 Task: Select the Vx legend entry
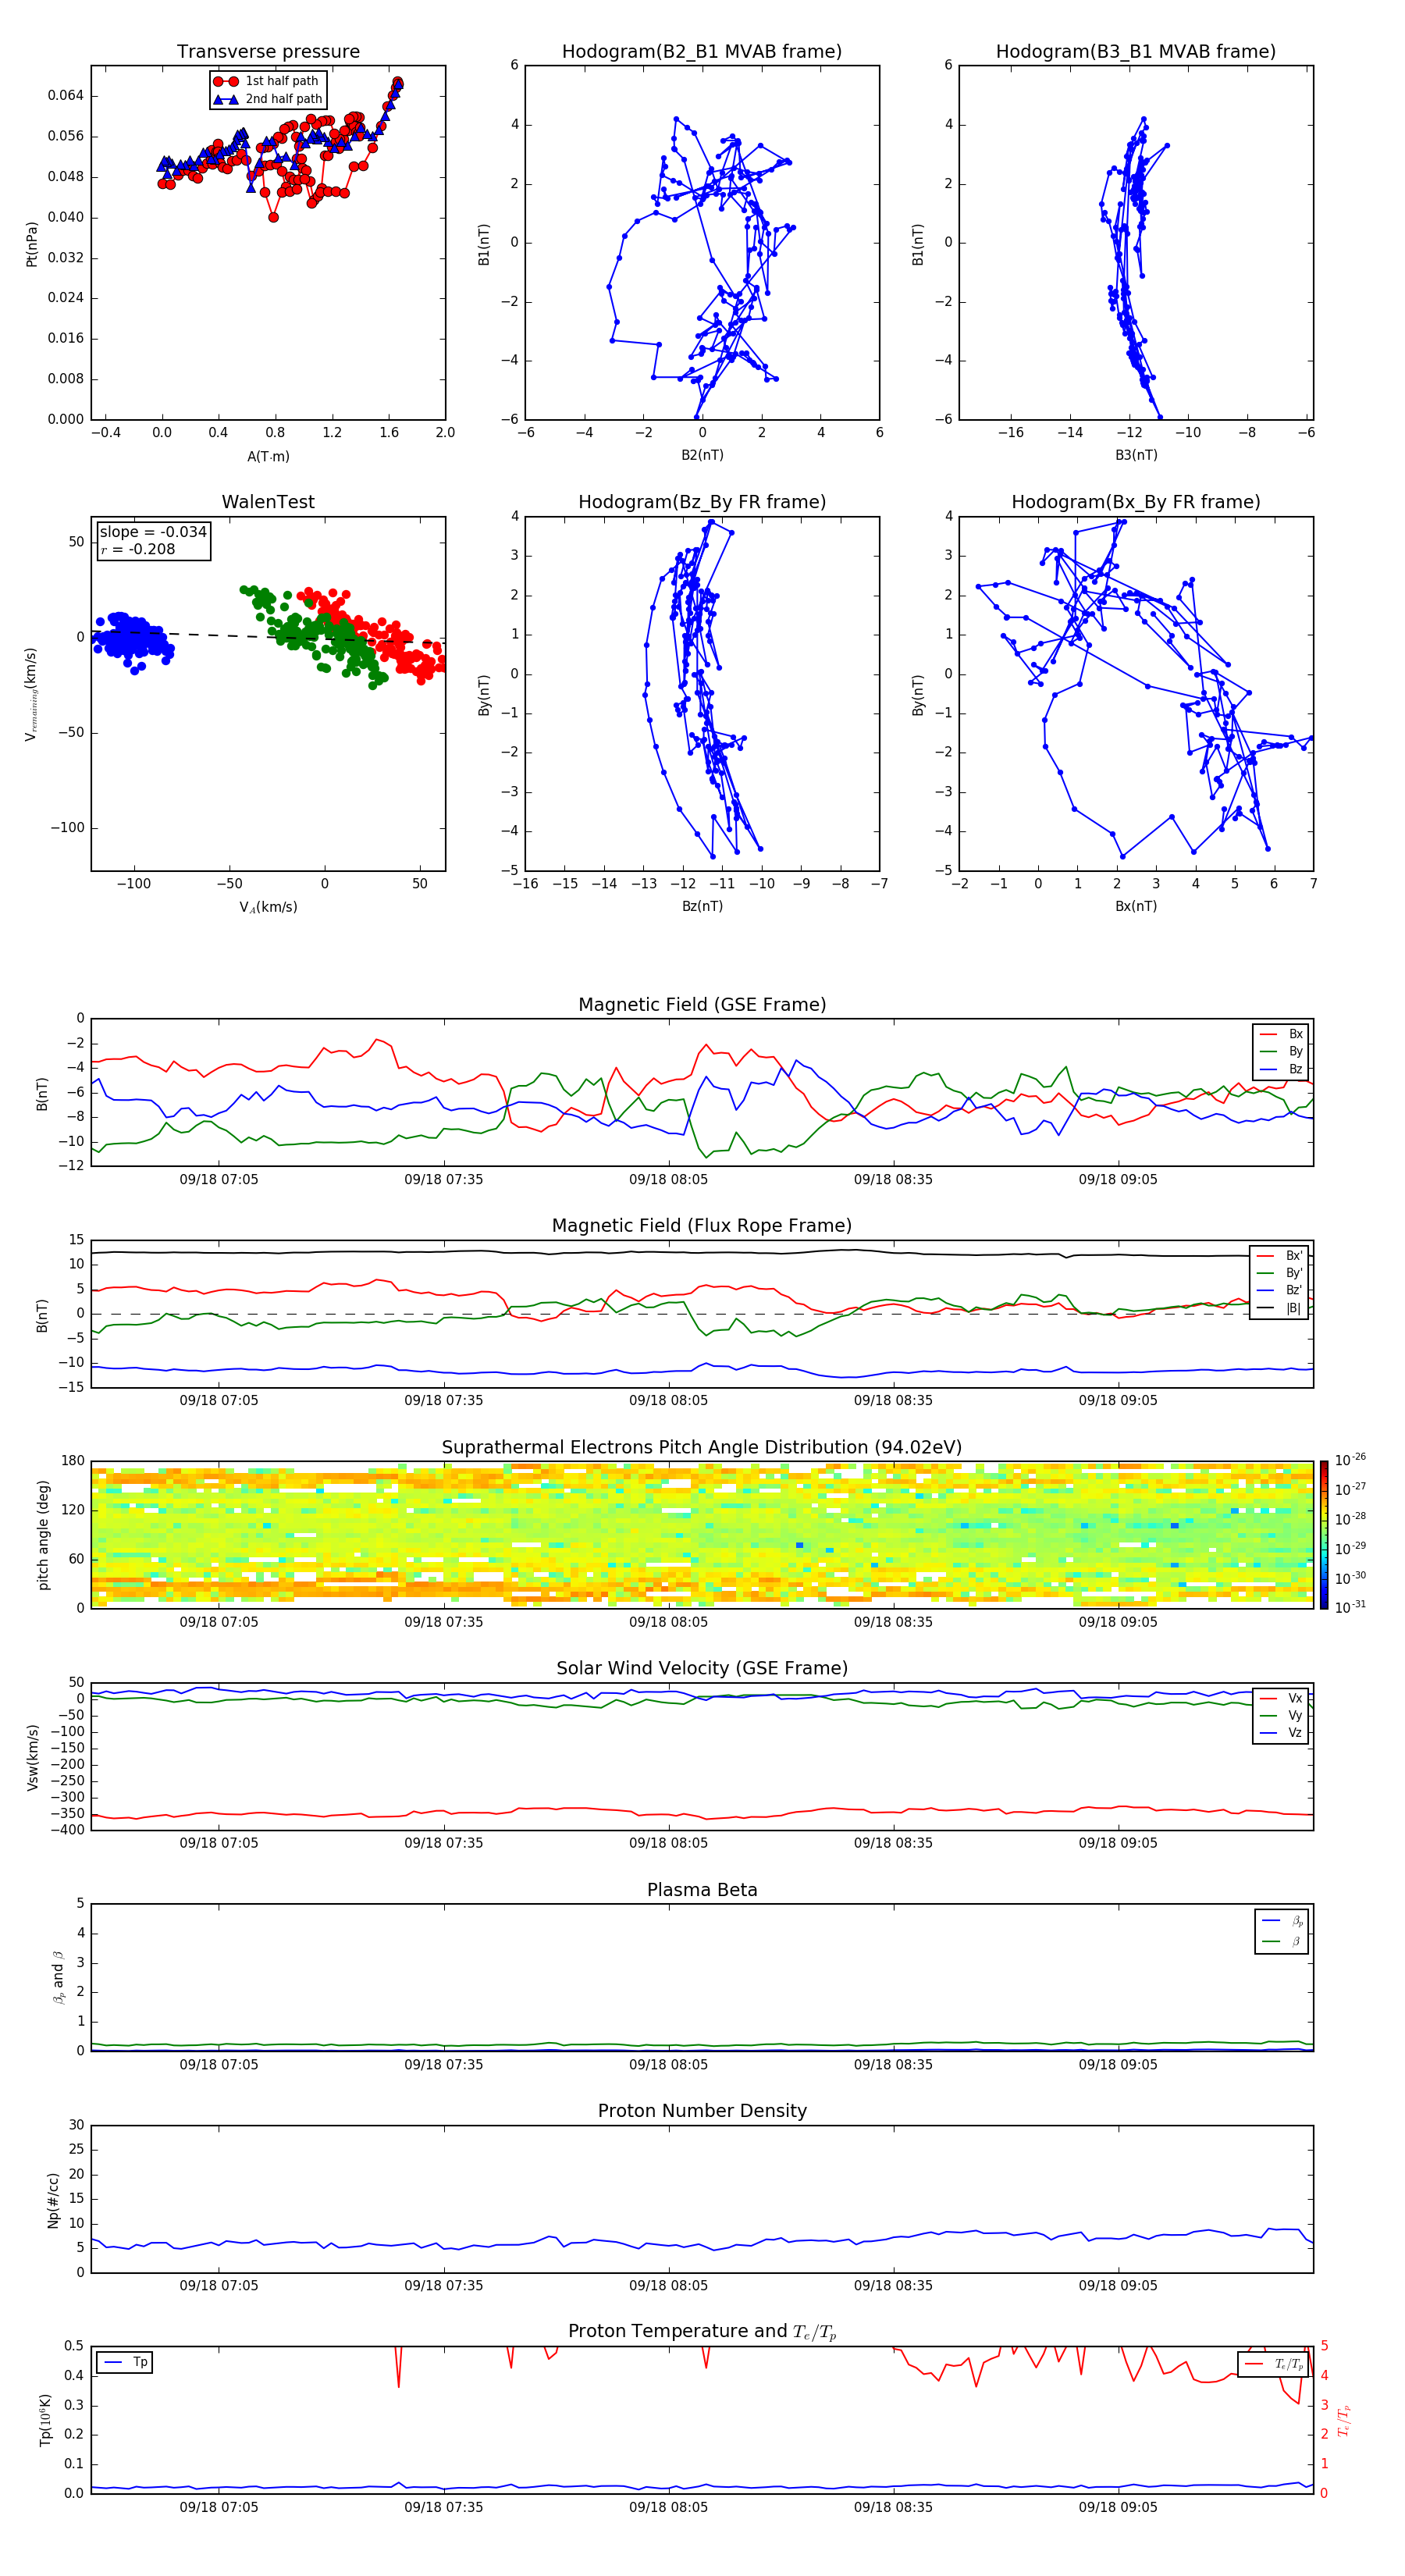pyautogui.click(x=1281, y=1698)
